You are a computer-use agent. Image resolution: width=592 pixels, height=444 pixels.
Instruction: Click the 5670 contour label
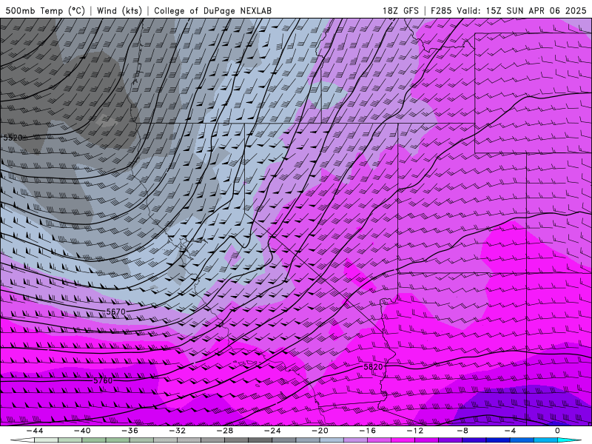(x=115, y=312)
